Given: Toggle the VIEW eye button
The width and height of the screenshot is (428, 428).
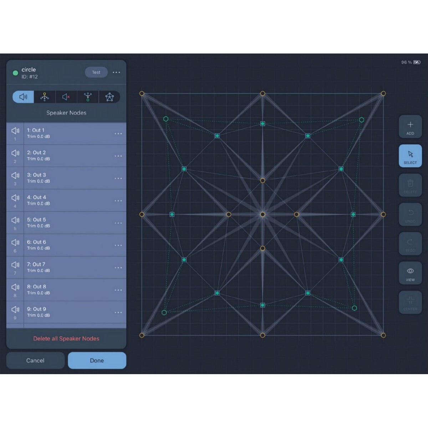Looking at the screenshot, I should click(410, 273).
